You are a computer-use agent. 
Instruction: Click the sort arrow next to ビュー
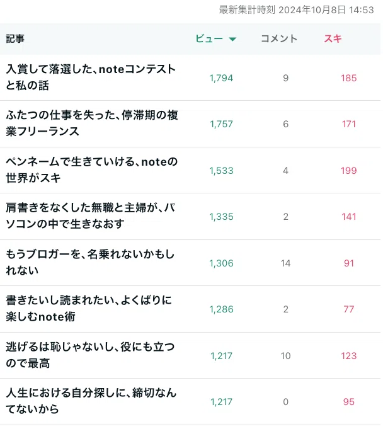[232, 39]
